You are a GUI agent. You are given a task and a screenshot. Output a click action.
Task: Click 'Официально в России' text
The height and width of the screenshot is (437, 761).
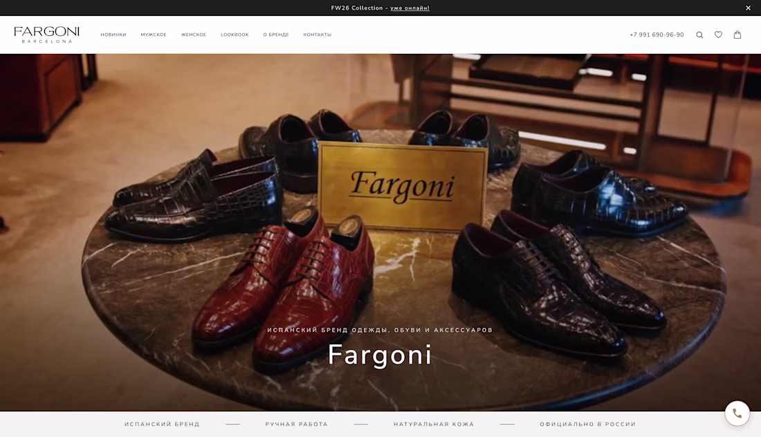coord(588,424)
